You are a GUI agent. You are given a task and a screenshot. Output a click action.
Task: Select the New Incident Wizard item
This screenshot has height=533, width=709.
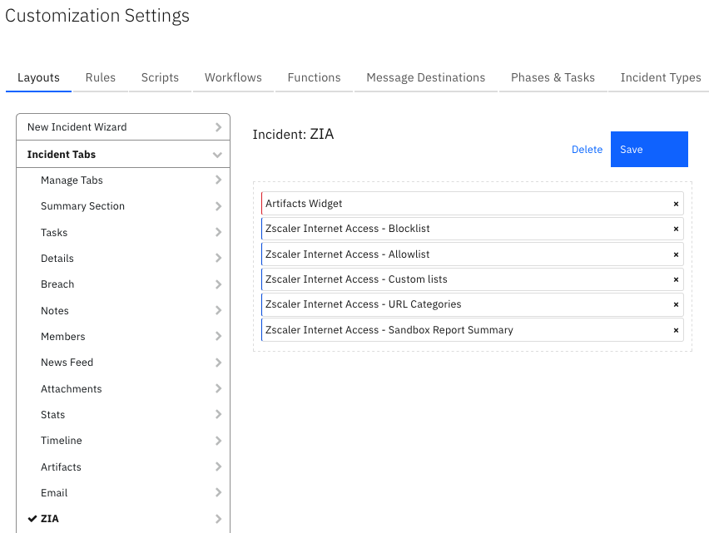[x=123, y=127]
